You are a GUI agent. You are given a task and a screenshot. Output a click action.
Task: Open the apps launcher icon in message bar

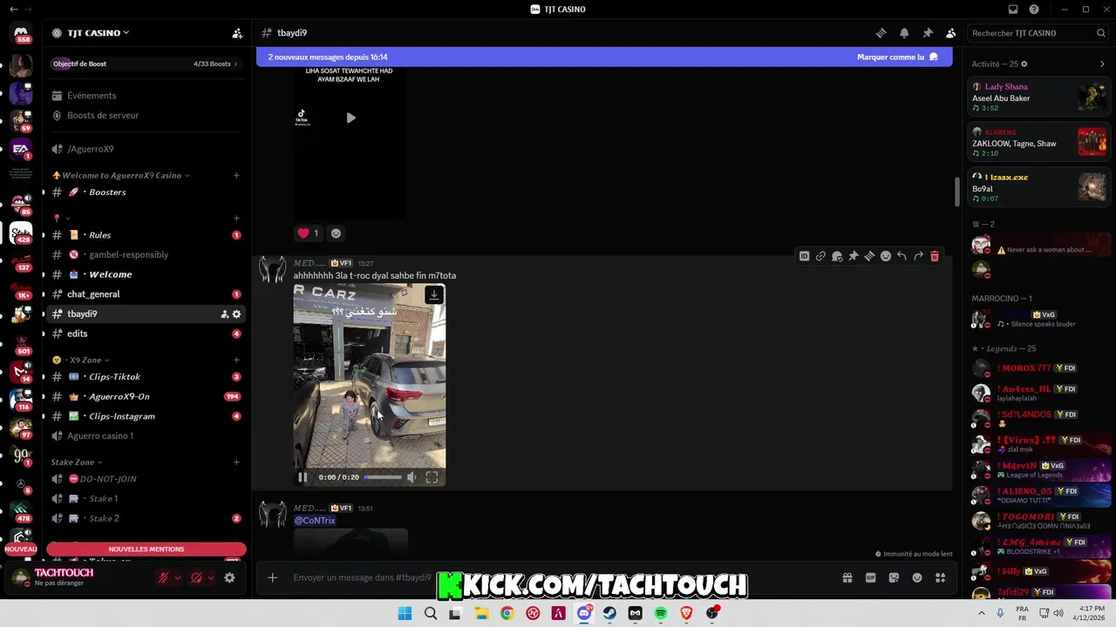940,577
